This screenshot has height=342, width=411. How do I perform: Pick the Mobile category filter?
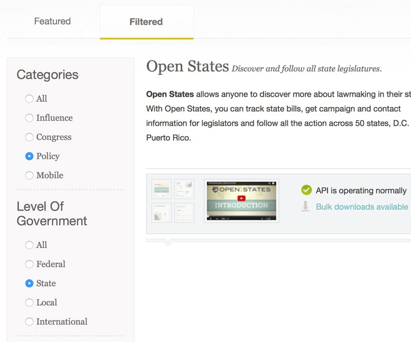(29, 176)
